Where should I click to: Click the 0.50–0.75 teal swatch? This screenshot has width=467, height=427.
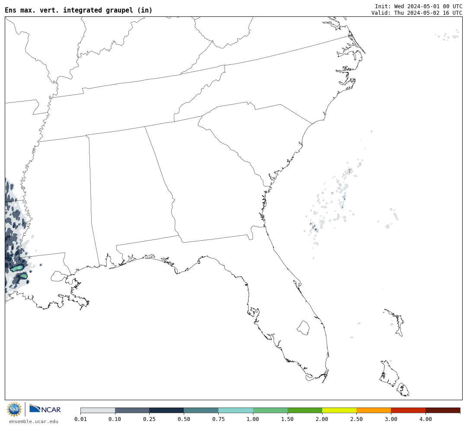202,411
